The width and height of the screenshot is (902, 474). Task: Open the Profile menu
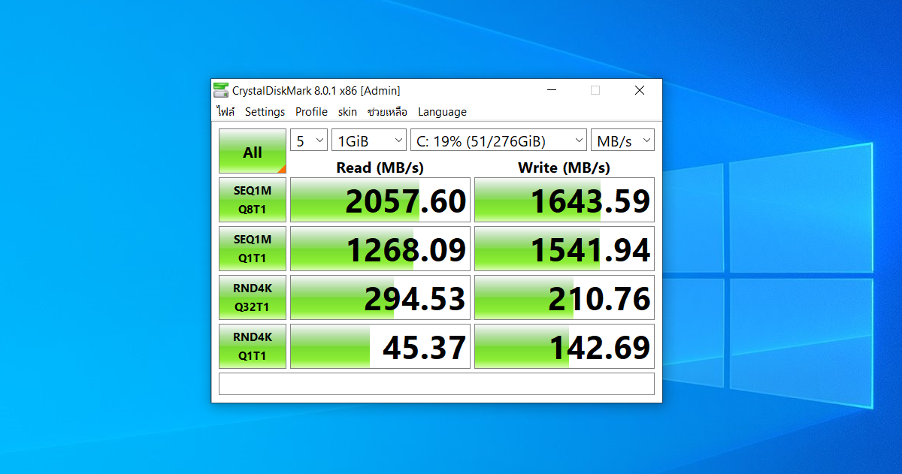(x=311, y=112)
